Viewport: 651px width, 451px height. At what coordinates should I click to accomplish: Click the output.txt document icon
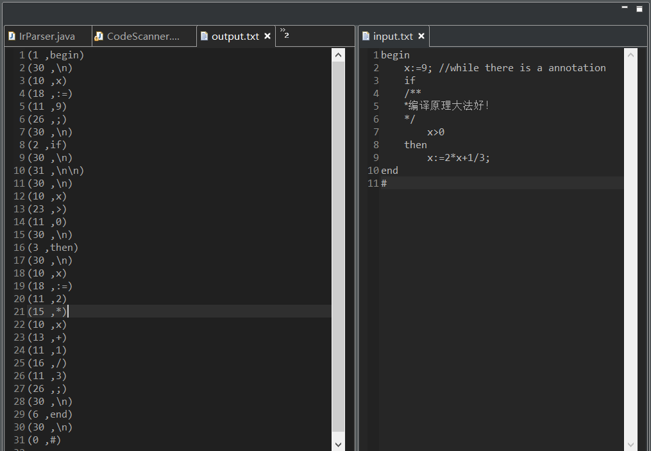204,36
